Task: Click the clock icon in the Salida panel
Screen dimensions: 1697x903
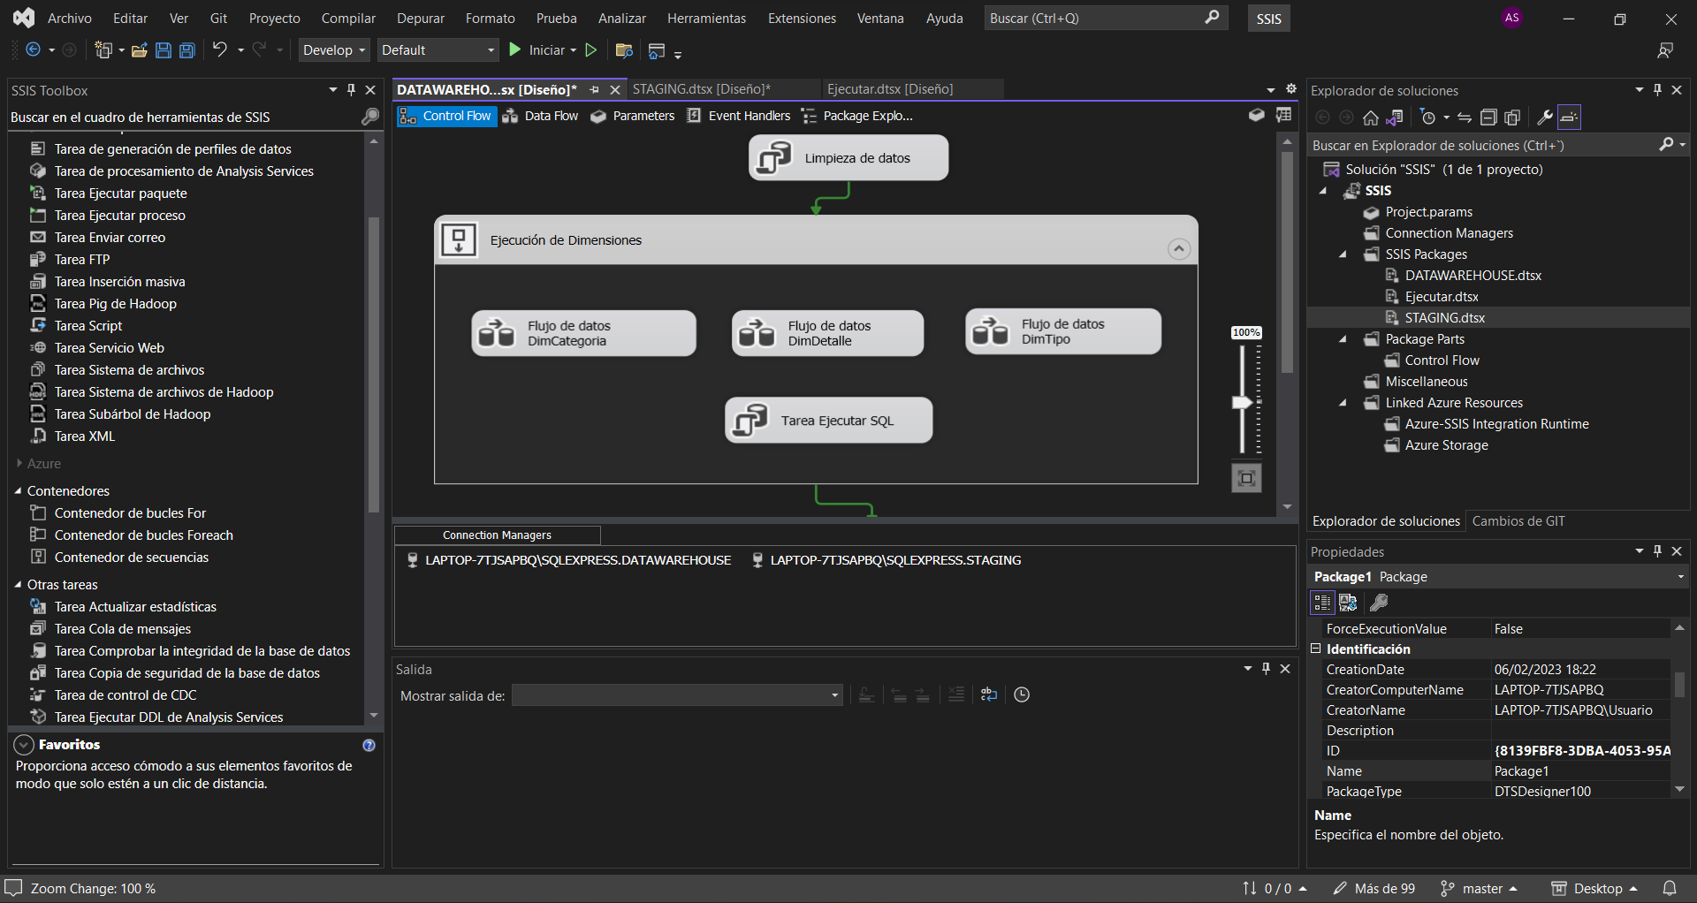Action: click(x=1022, y=695)
